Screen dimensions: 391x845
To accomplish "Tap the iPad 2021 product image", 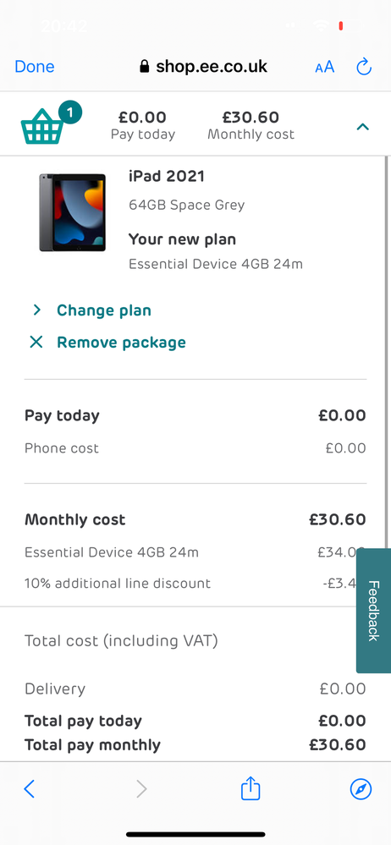I will 72,211.
